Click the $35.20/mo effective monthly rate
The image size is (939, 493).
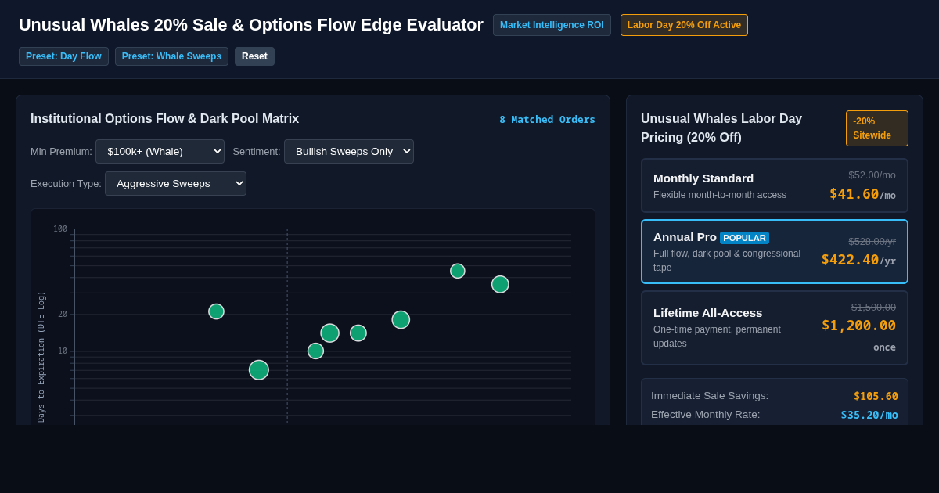point(869,415)
